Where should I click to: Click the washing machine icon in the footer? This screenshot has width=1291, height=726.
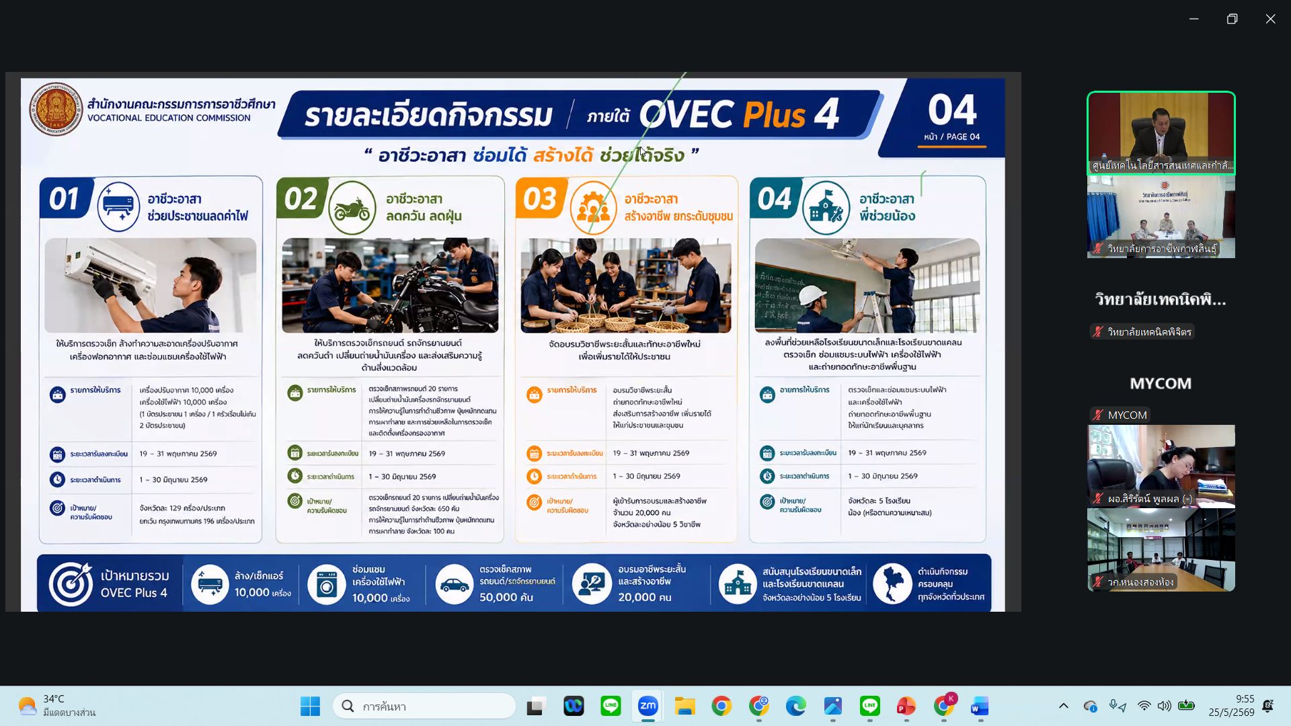327,584
